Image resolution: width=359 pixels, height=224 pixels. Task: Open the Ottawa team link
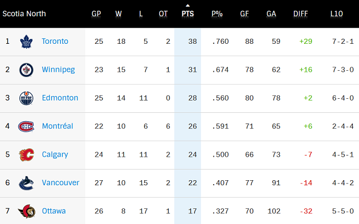pos(54,211)
